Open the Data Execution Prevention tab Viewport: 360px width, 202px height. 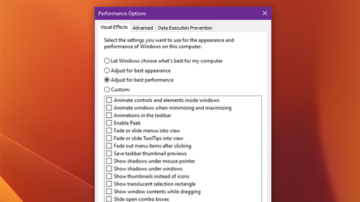(185, 28)
